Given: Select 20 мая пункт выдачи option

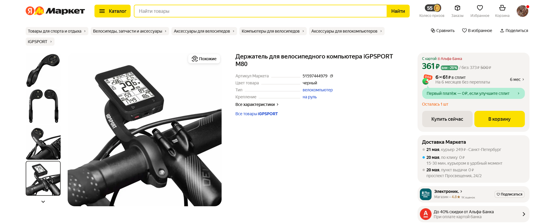Looking at the screenshot, I should click(x=452, y=173).
